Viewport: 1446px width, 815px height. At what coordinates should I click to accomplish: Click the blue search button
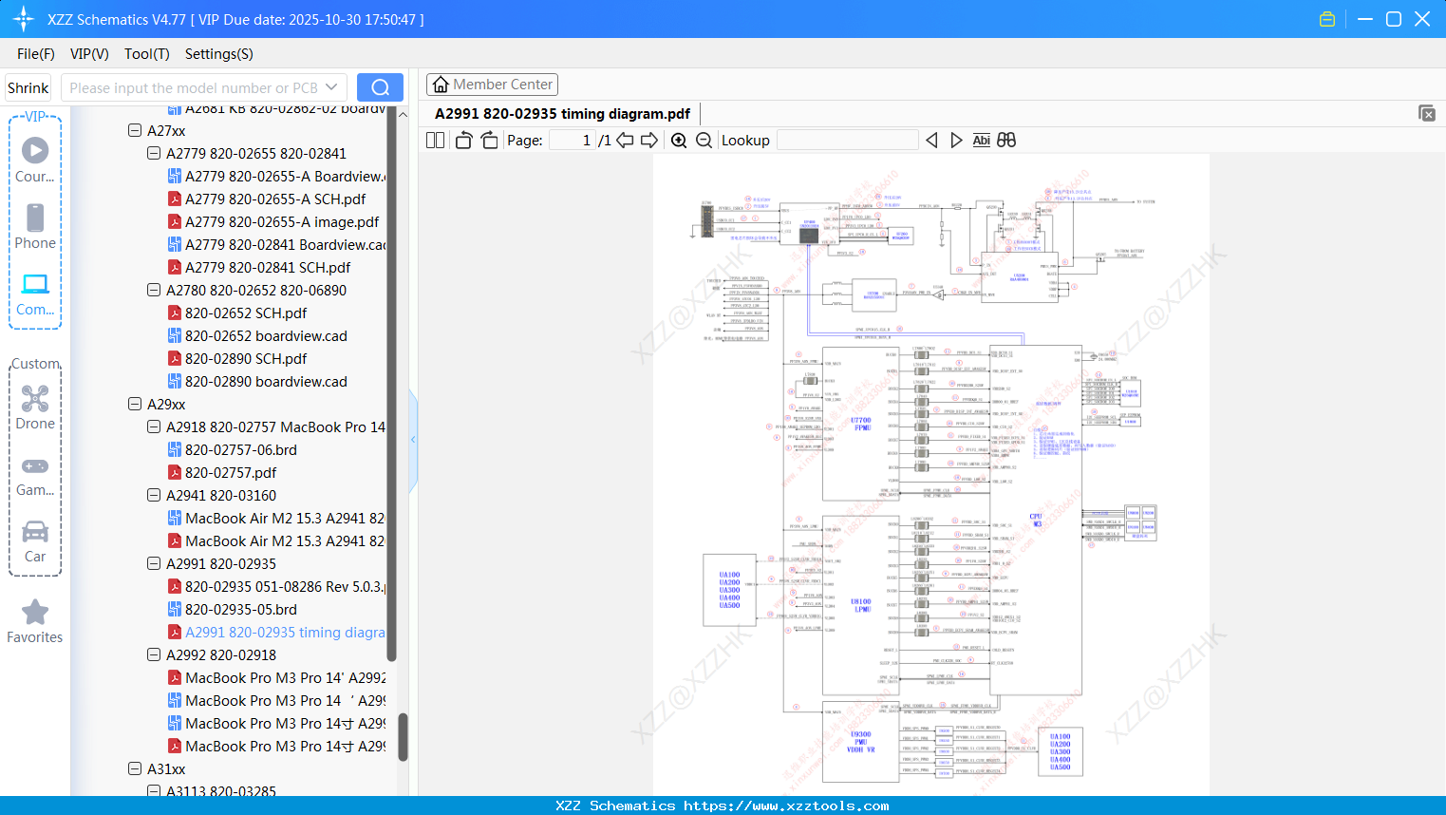pos(380,87)
